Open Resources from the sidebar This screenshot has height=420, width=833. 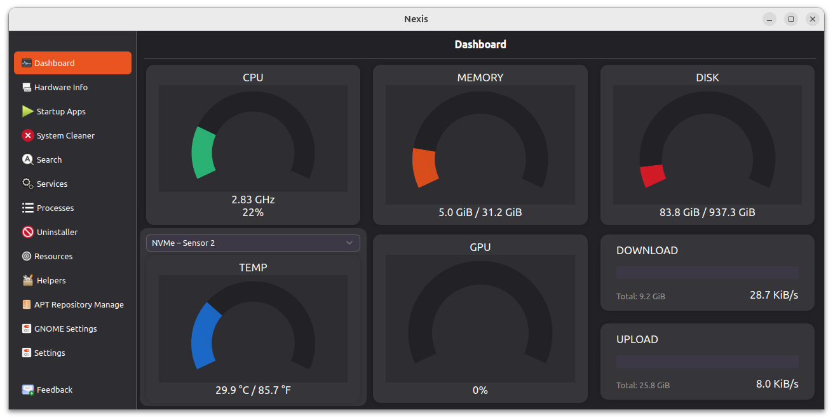coord(72,256)
